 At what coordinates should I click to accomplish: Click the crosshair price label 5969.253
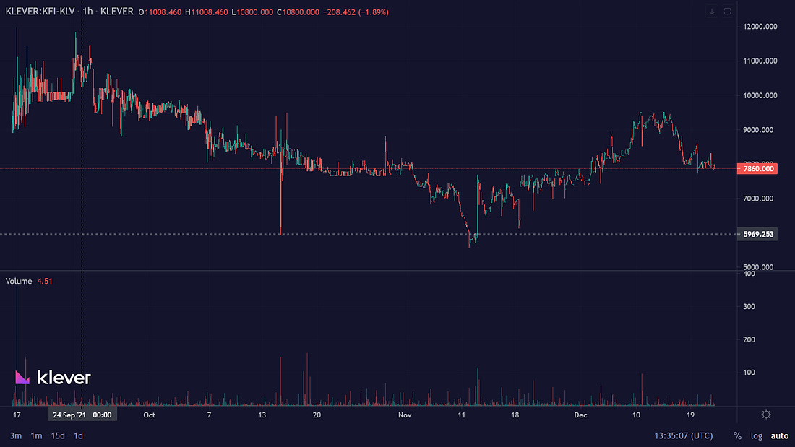[757, 234]
